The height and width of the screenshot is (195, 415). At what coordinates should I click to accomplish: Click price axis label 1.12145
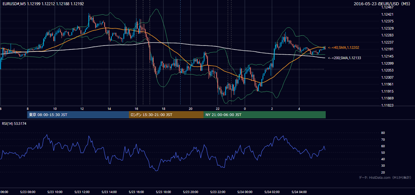tap(388, 56)
